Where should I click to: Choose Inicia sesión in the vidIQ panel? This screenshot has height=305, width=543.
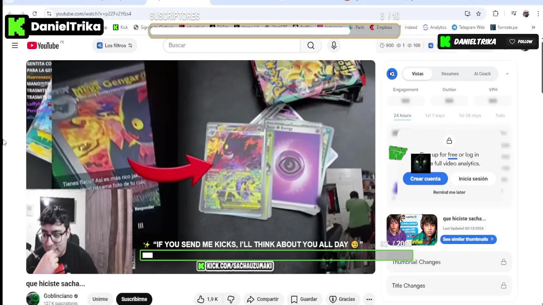tap(473, 179)
